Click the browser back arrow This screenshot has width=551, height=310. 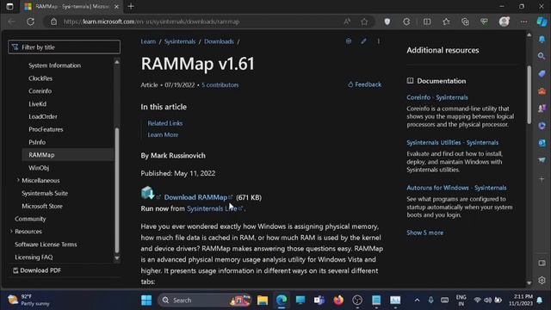pyautogui.click(x=11, y=22)
